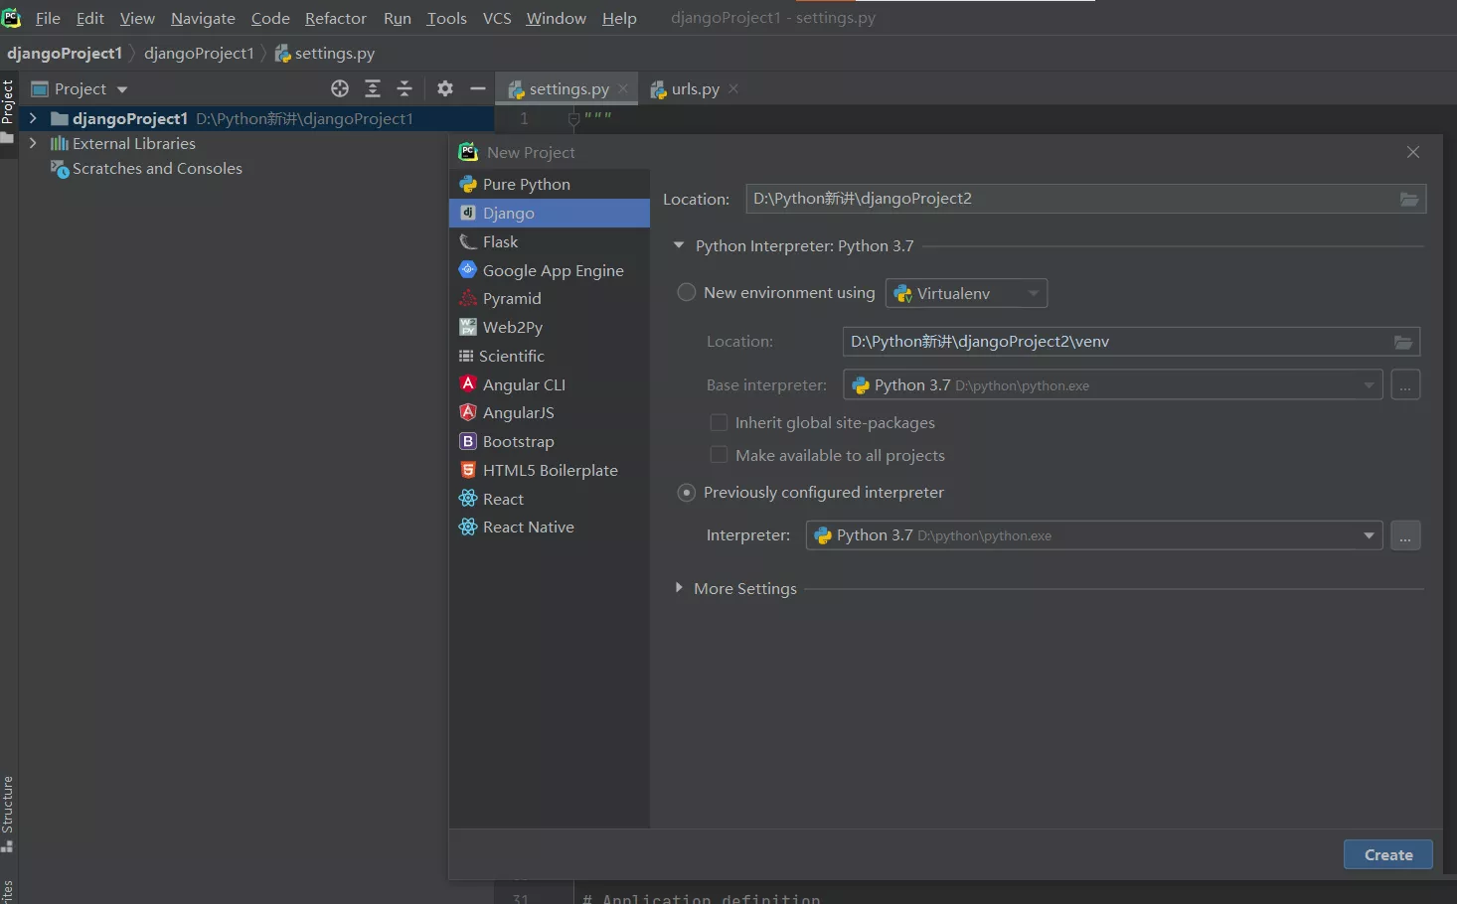The image size is (1457, 904).
Task: Collapse all in Project tool window
Action: click(x=405, y=88)
